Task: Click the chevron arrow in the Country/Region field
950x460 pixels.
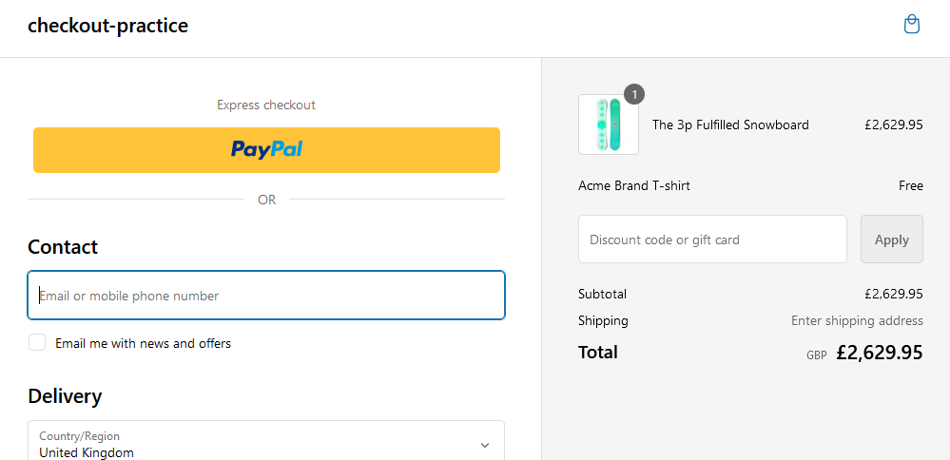Action: click(484, 445)
